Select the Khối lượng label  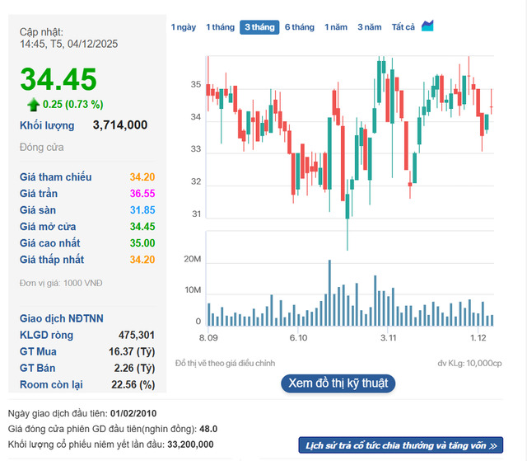(x=47, y=125)
